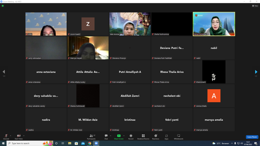
Task: Click the Windows taskbar search box
Action: point(30,143)
